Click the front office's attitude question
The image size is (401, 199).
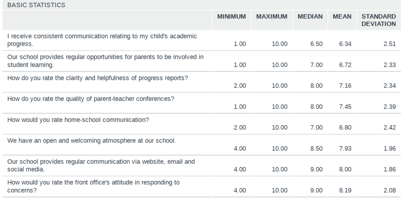(x=93, y=187)
